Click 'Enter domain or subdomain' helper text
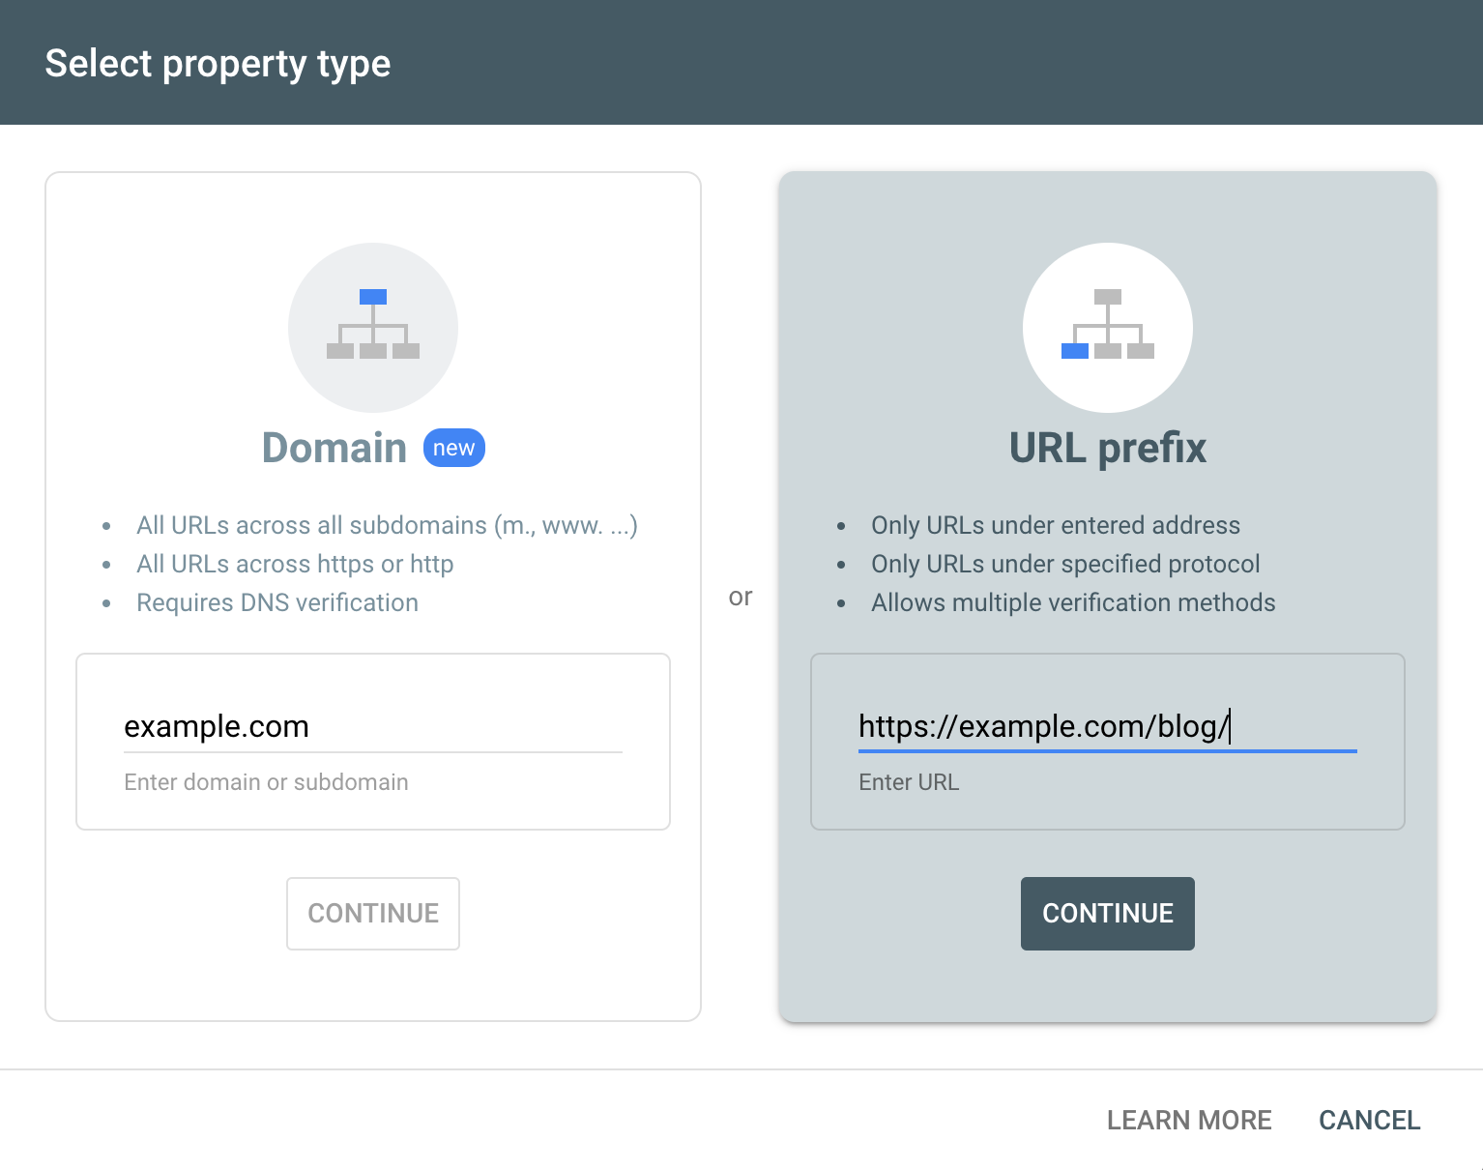Image resolution: width=1483 pixels, height=1170 pixels. click(x=266, y=781)
